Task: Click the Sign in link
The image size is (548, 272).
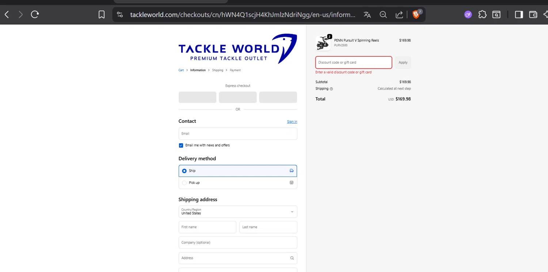Action: [x=292, y=122]
